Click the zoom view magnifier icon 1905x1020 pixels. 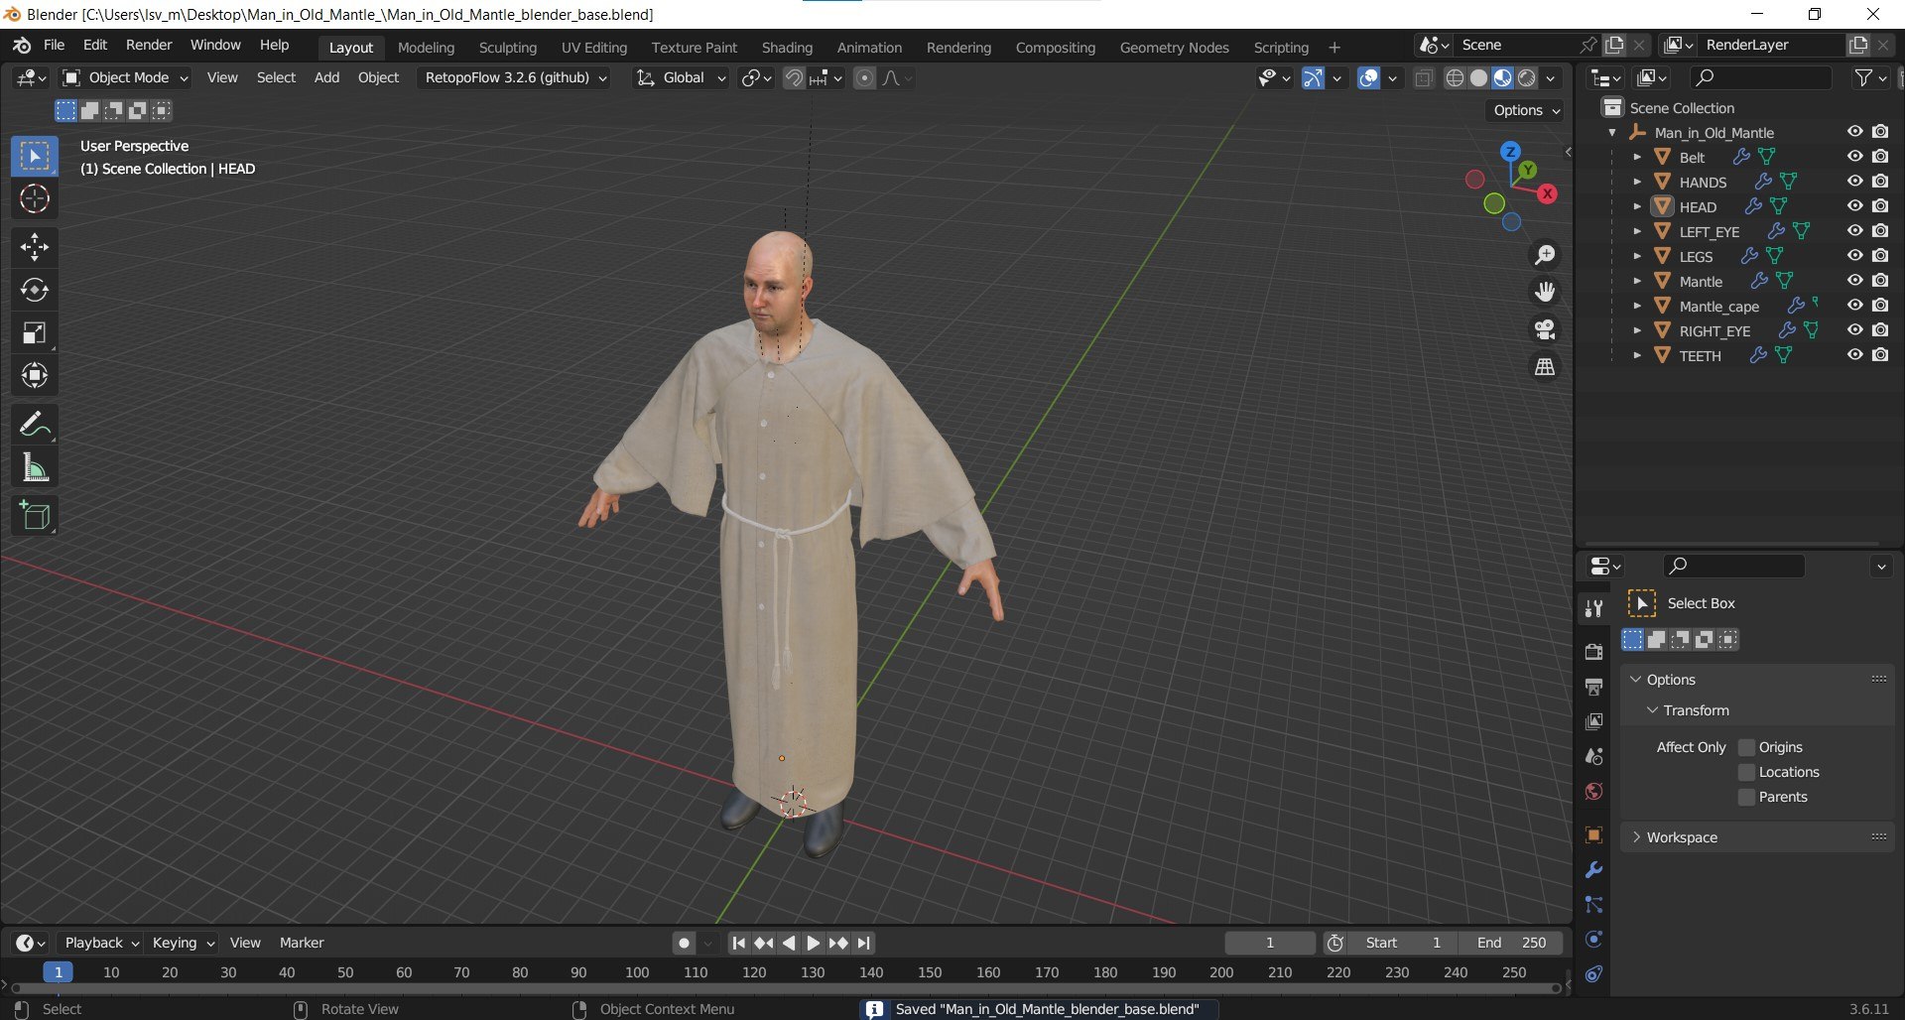1545,255
